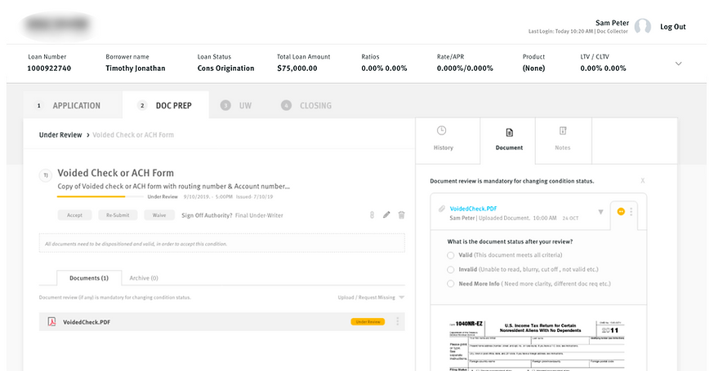Click Loan Status Cons Origination value
714x371 pixels.
tap(225, 68)
